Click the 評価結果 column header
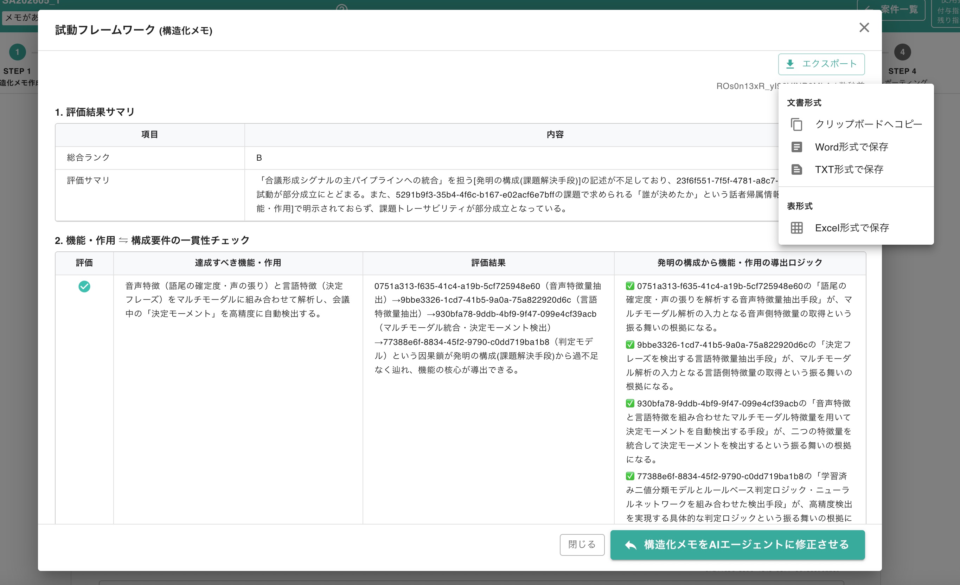This screenshot has width=960, height=585. 488,263
